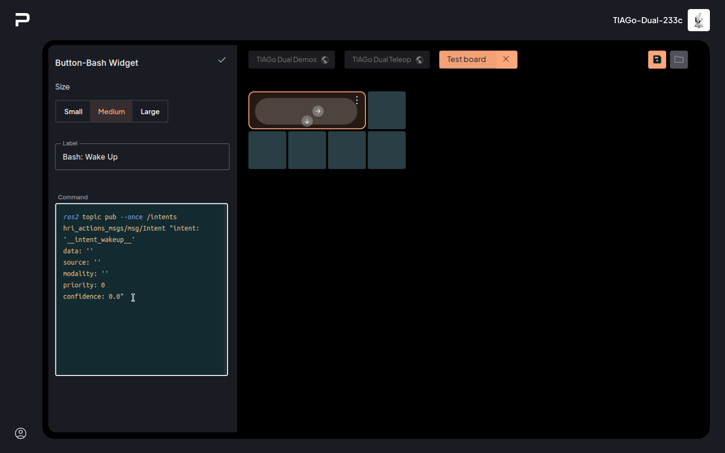Switch to the TIAGo Dual Demos tab
The height and width of the screenshot is (453, 725).
click(x=292, y=59)
